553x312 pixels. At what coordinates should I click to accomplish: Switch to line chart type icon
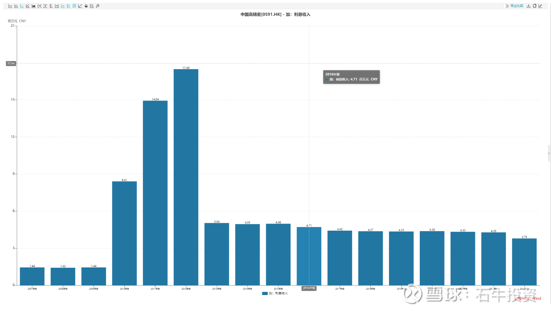pyautogui.click(x=10, y=6)
